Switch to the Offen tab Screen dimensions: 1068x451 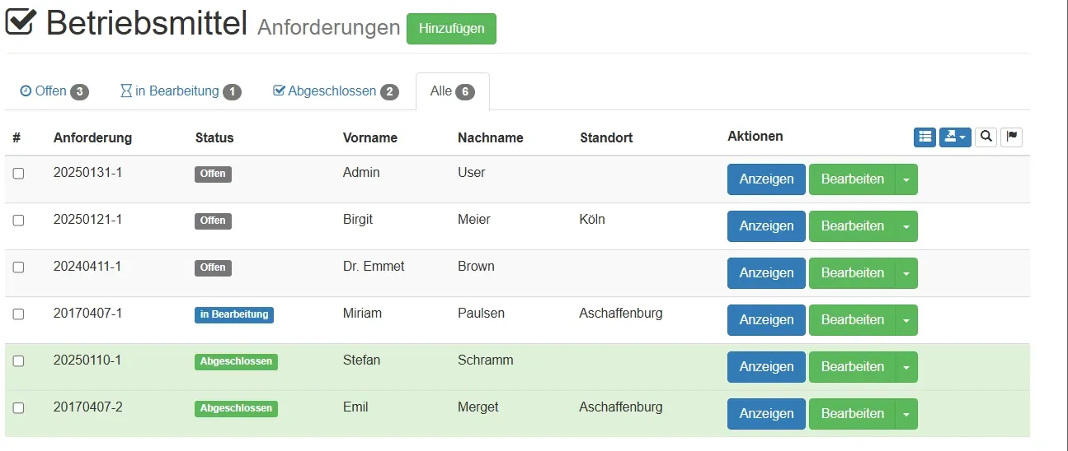tap(54, 91)
